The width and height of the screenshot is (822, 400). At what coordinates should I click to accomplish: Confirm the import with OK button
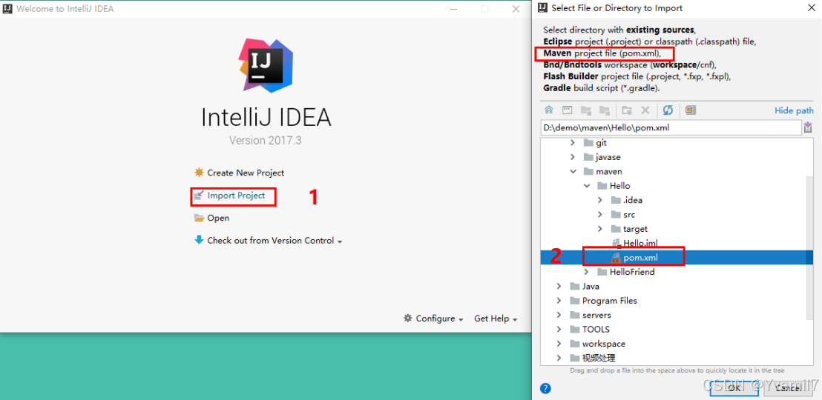[734, 388]
